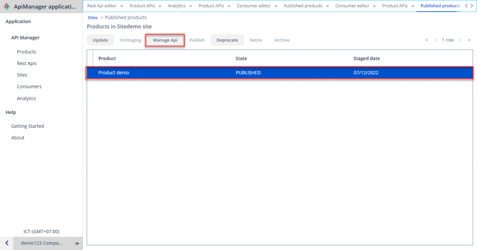
Task: Click the Update button
Action: click(x=100, y=40)
